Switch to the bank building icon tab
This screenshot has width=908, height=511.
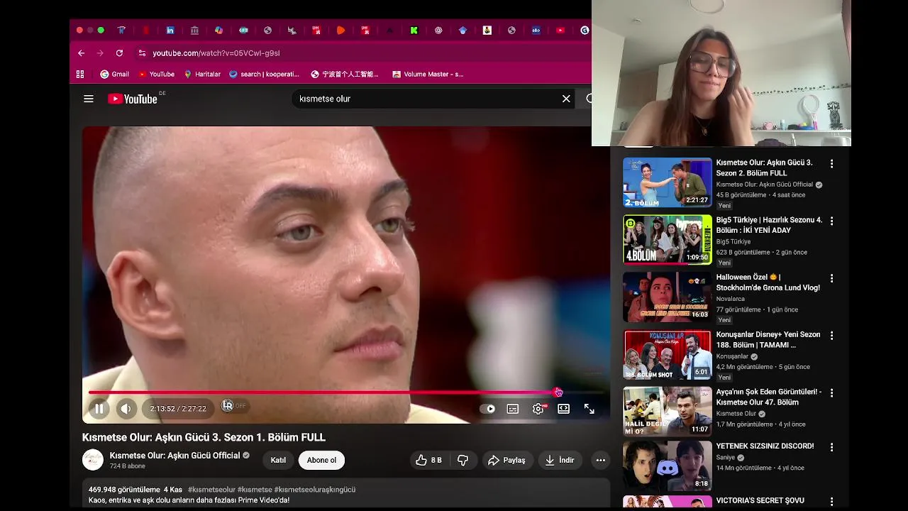[194, 31]
